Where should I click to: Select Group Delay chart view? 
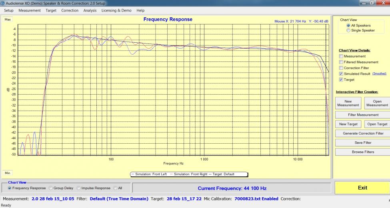tap(51, 188)
